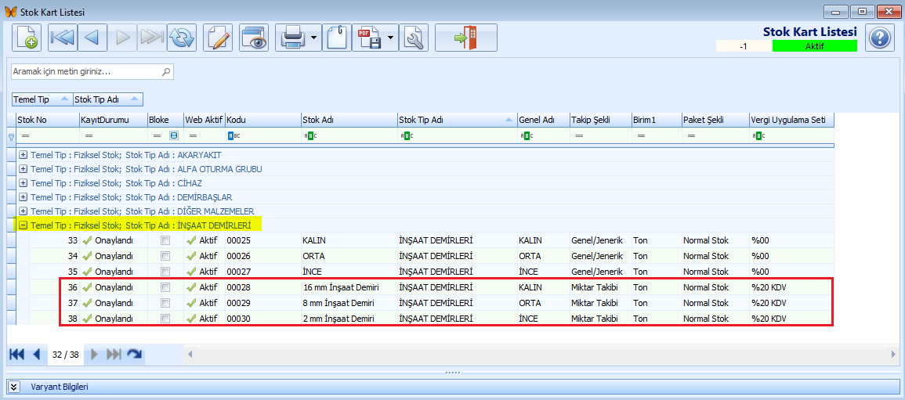The image size is (905, 400).
Task: Click the new record icon with green plus
Action: (27, 38)
